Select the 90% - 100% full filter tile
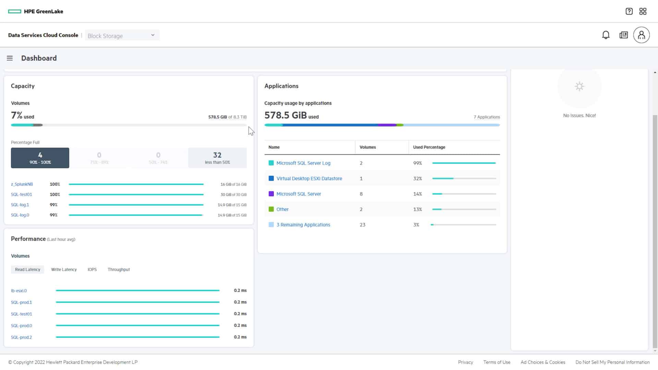 [x=40, y=158]
